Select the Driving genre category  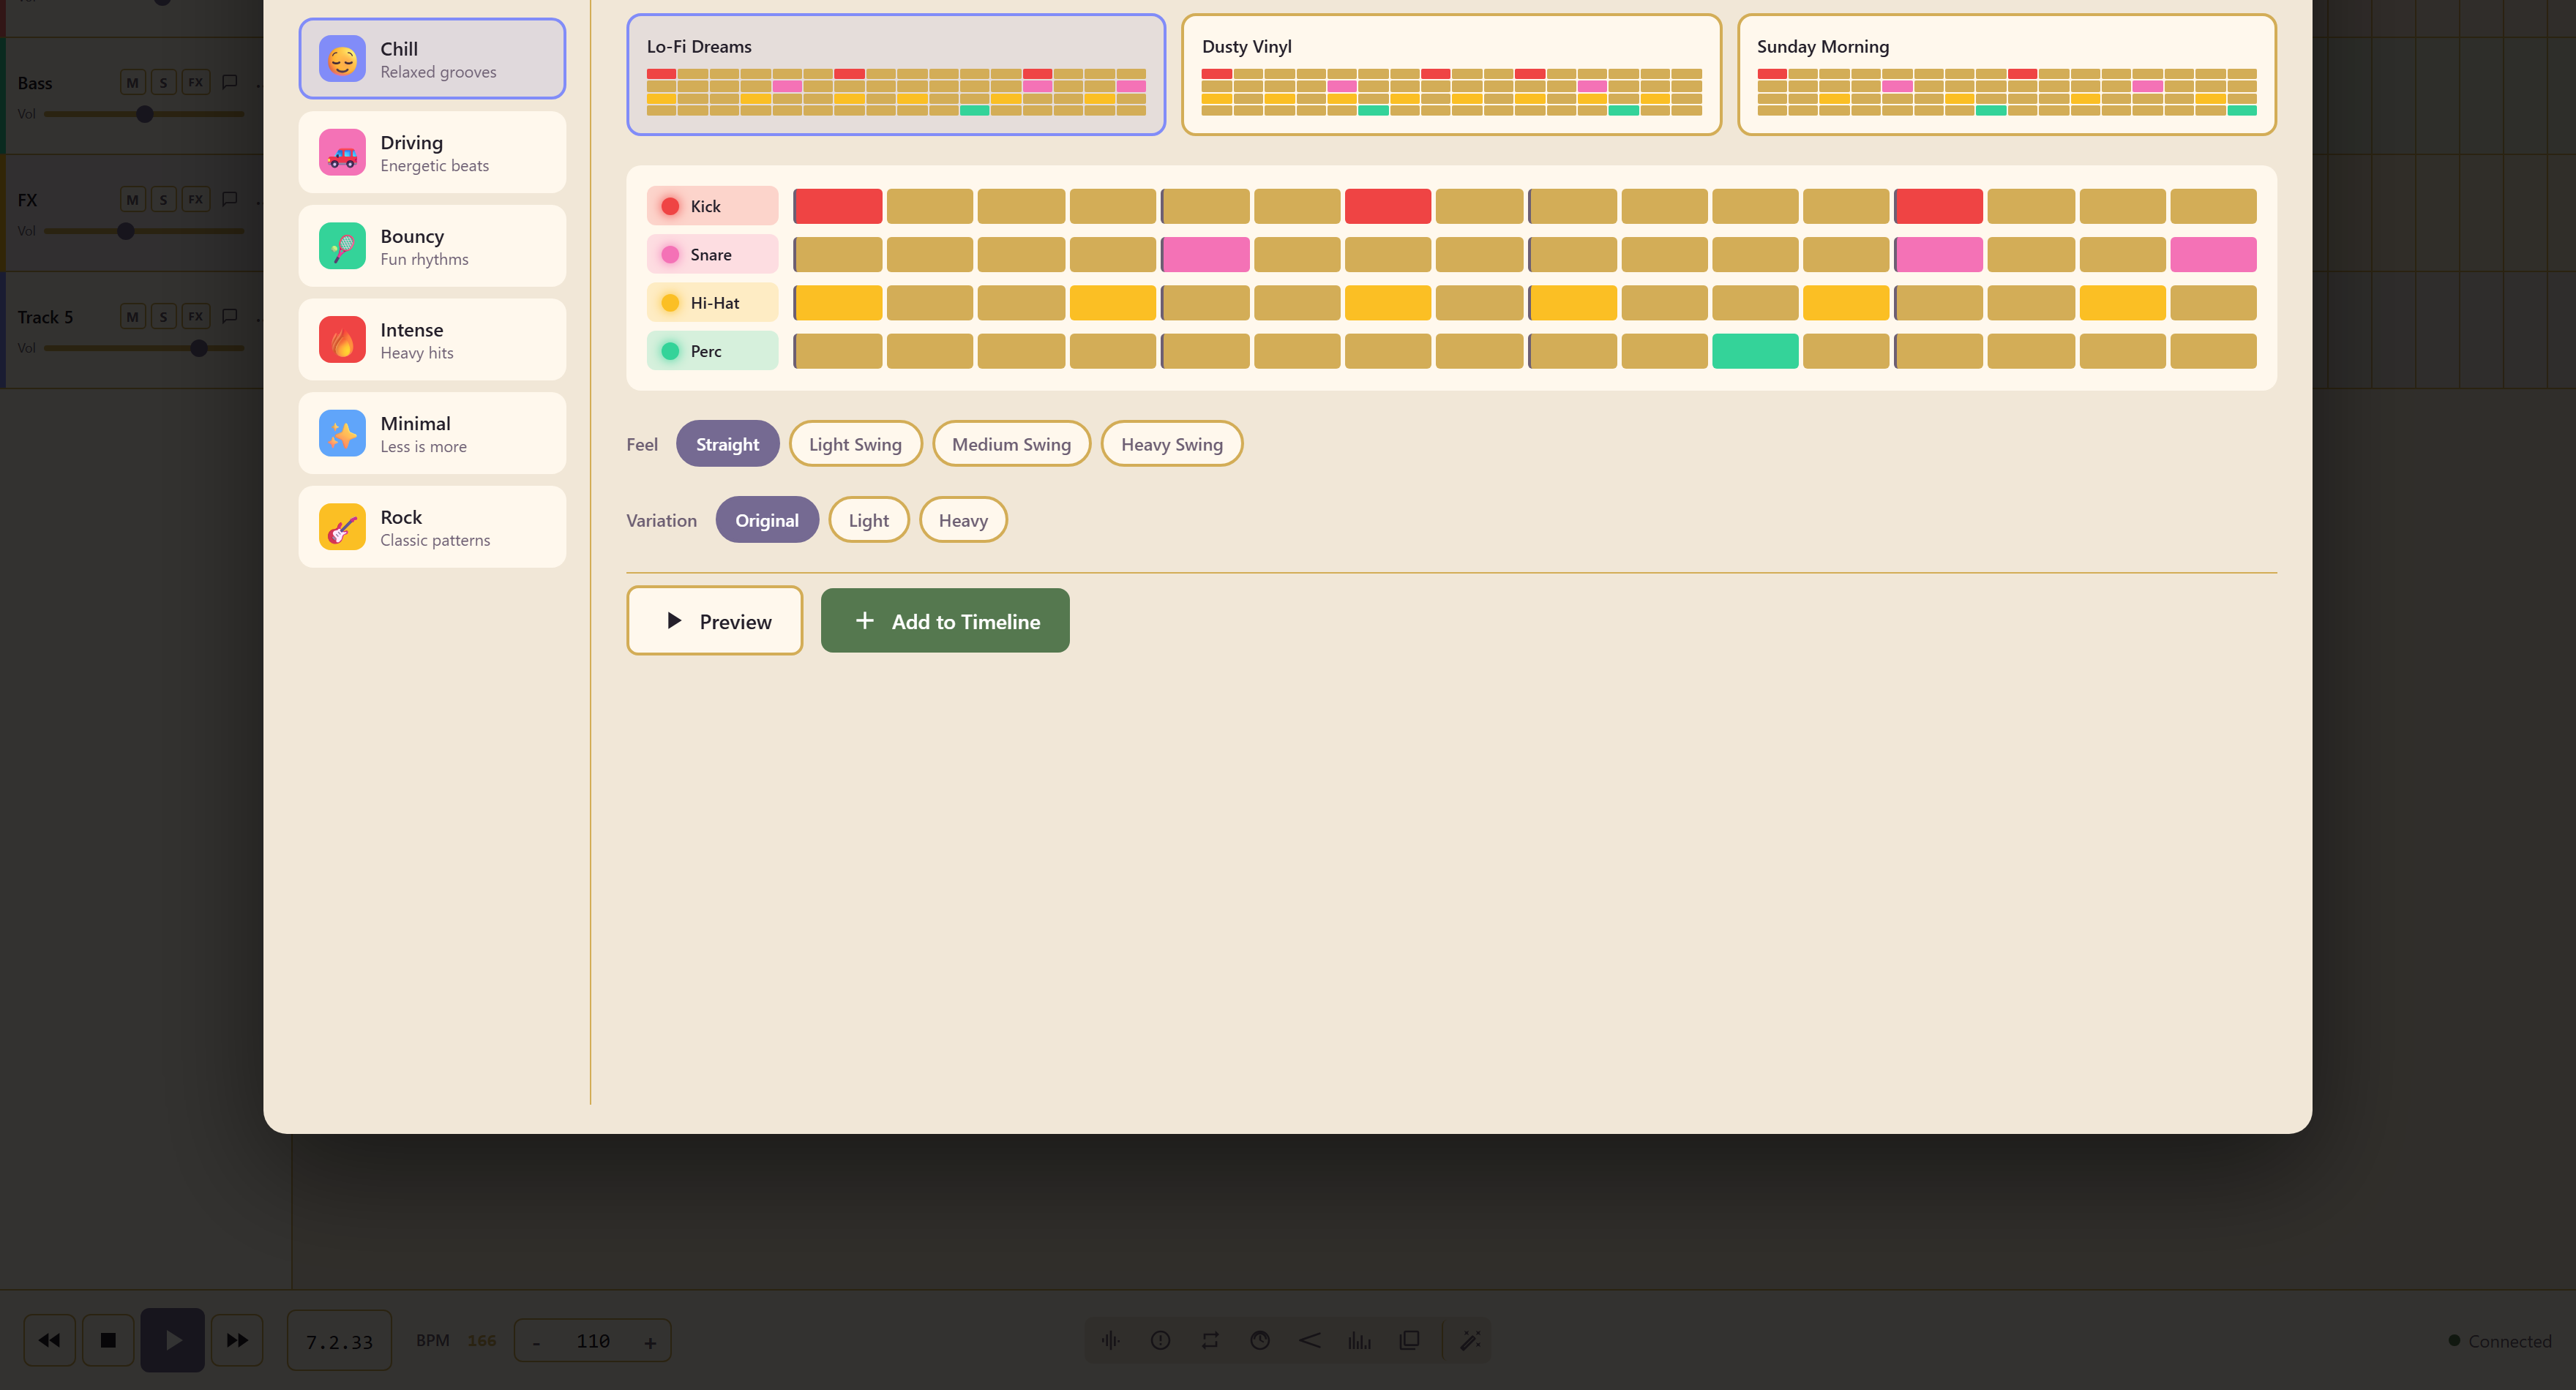(x=432, y=152)
